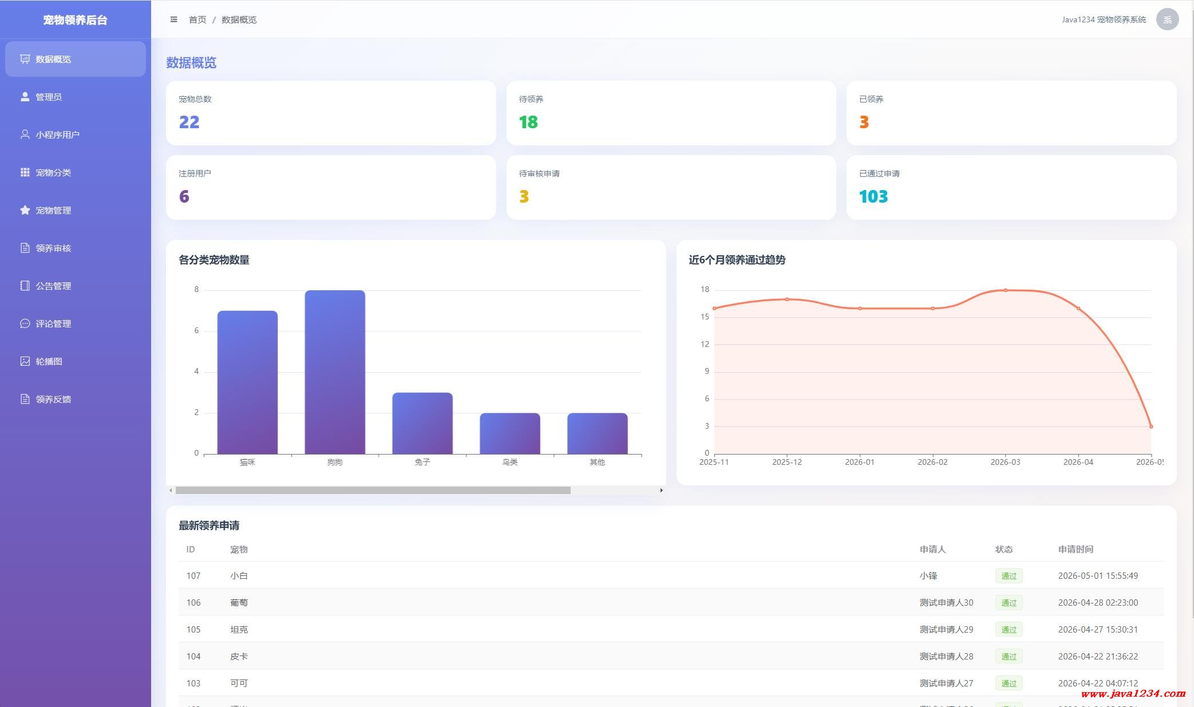This screenshot has height=707, width=1194.
Task: Click the 2026-03 data point on trend line
Action: point(1006,290)
